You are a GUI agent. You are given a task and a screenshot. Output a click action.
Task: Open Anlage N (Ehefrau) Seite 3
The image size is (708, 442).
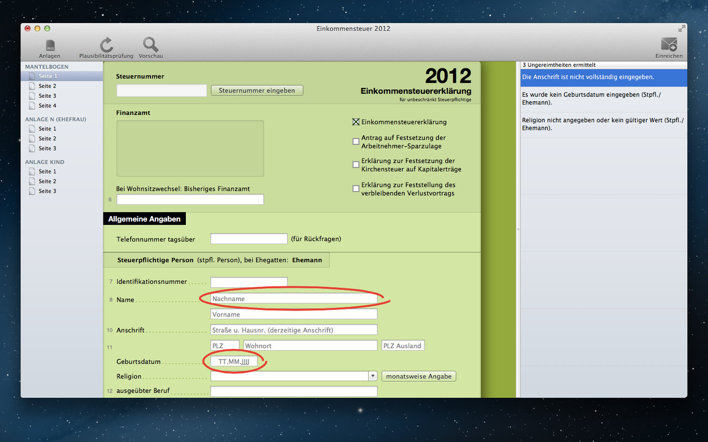point(62,148)
